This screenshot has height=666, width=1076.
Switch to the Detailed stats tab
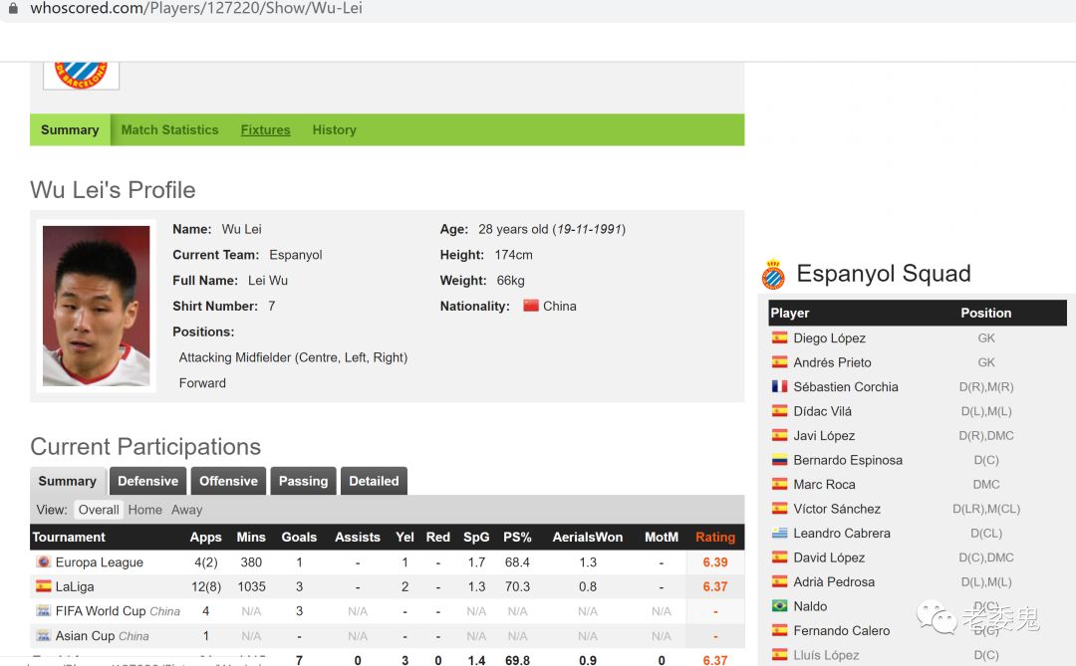374,481
